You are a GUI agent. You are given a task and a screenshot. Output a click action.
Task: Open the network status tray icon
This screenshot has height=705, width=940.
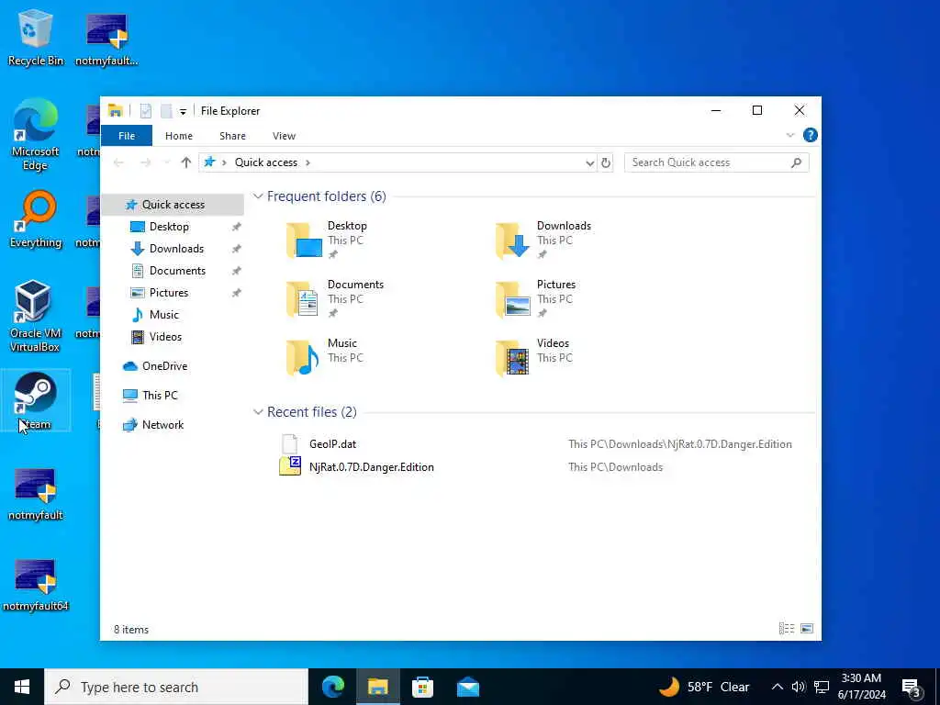(822, 687)
